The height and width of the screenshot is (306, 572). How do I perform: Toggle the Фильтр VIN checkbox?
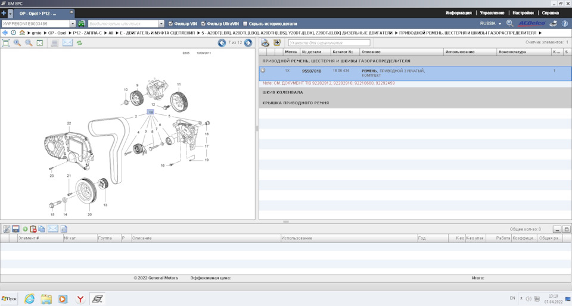171,24
